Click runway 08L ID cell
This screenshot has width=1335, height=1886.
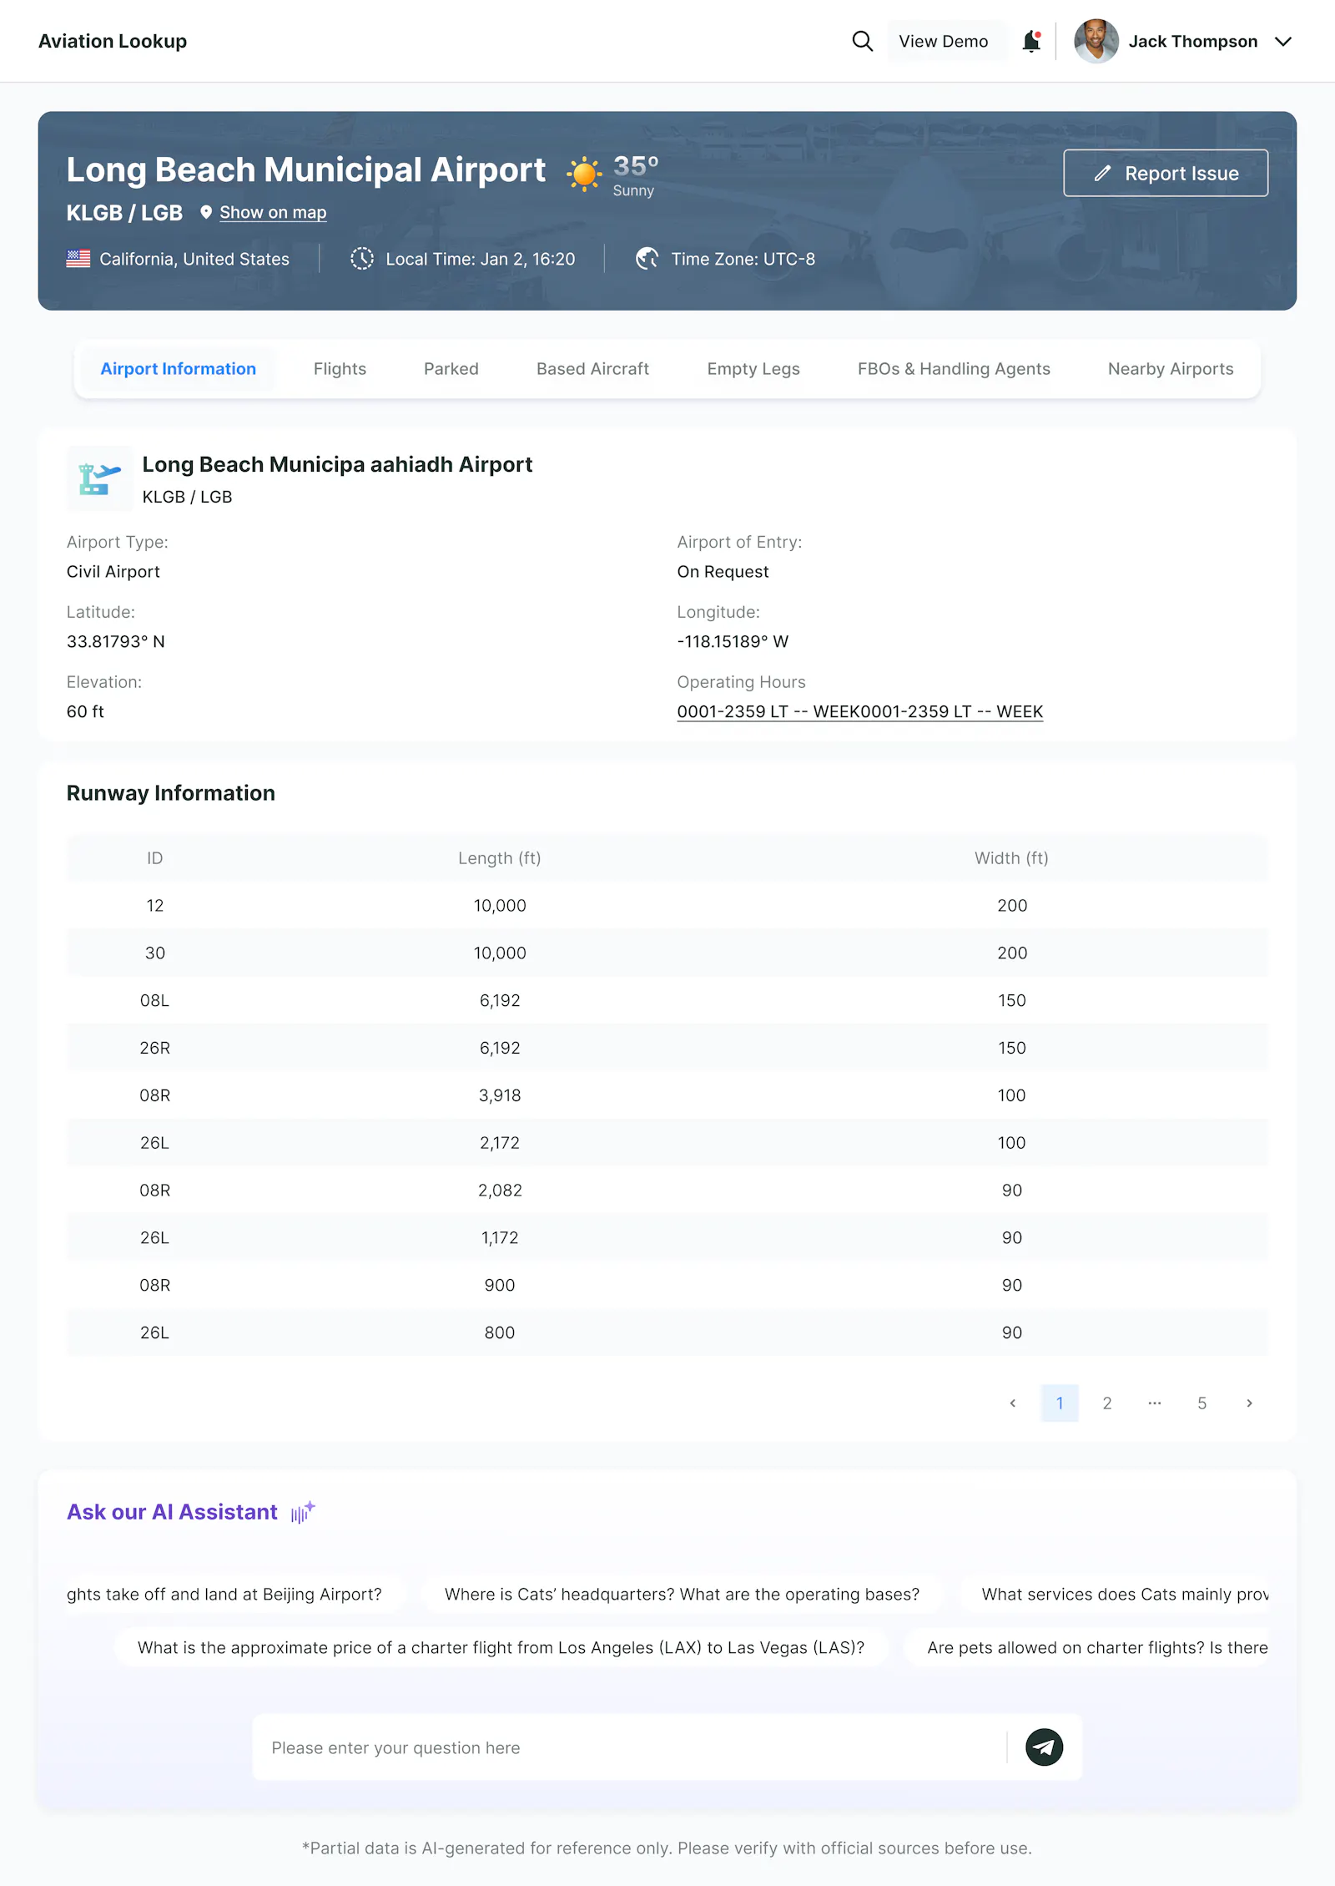154,1001
